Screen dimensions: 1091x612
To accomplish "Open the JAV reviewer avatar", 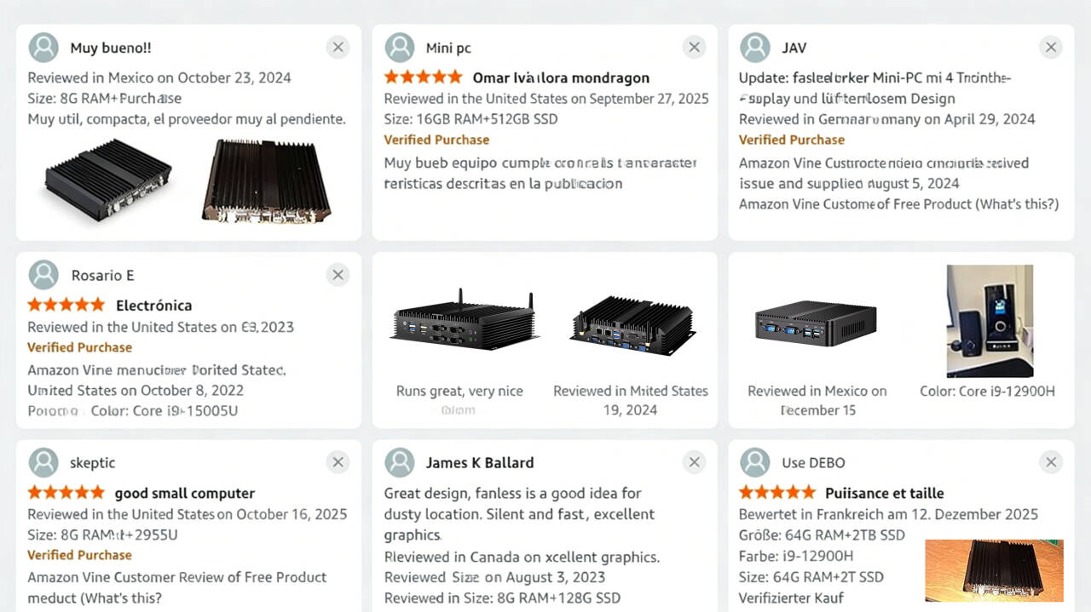I will click(754, 48).
